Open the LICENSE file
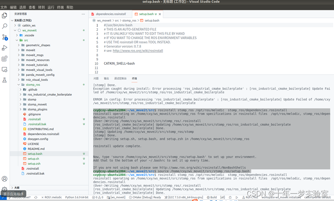This screenshot has width=334, height=201. tap(33, 144)
